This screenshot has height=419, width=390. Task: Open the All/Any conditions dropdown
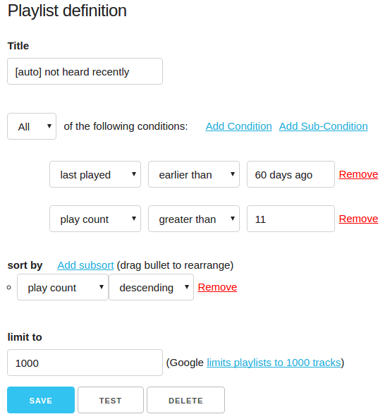32,126
